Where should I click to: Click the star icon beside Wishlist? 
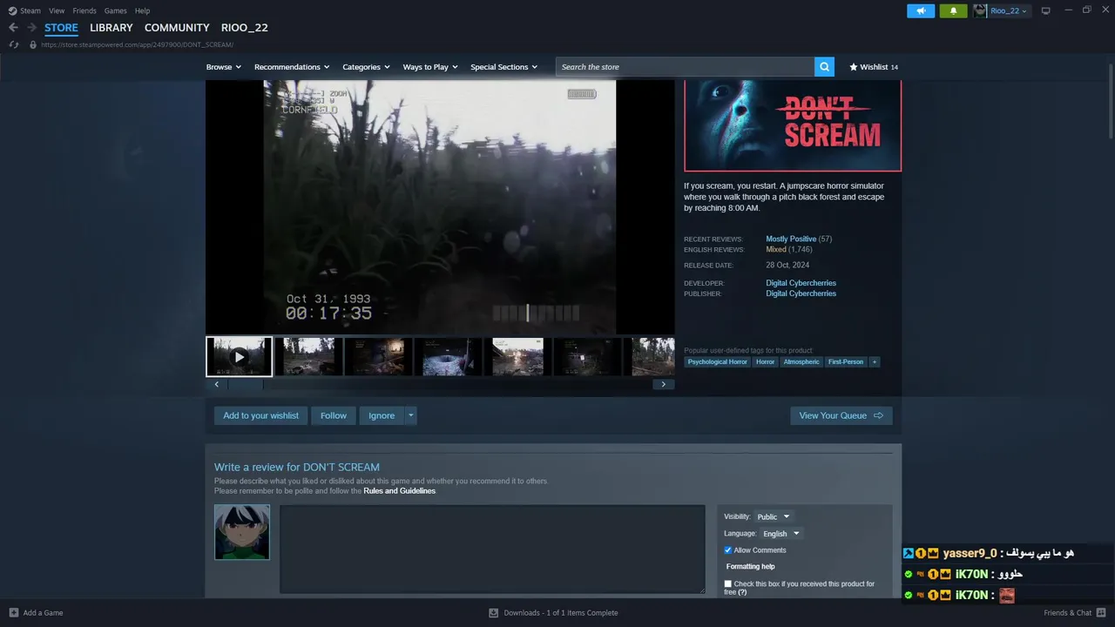coord(854,67)
